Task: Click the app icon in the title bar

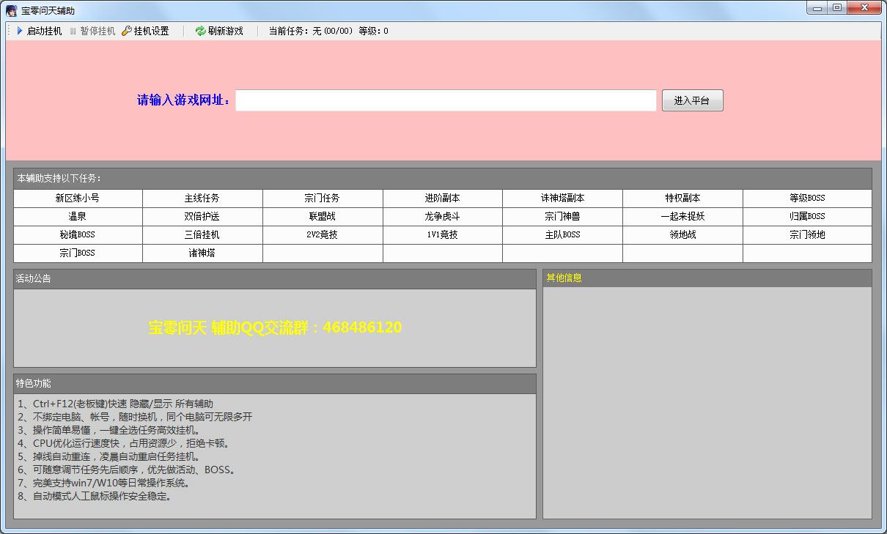Action: click(x=12, y=11)
